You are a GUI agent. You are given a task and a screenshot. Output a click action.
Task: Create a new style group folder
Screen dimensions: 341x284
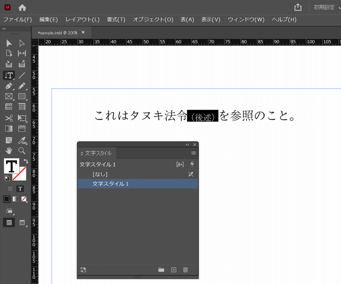coord(161,270)
